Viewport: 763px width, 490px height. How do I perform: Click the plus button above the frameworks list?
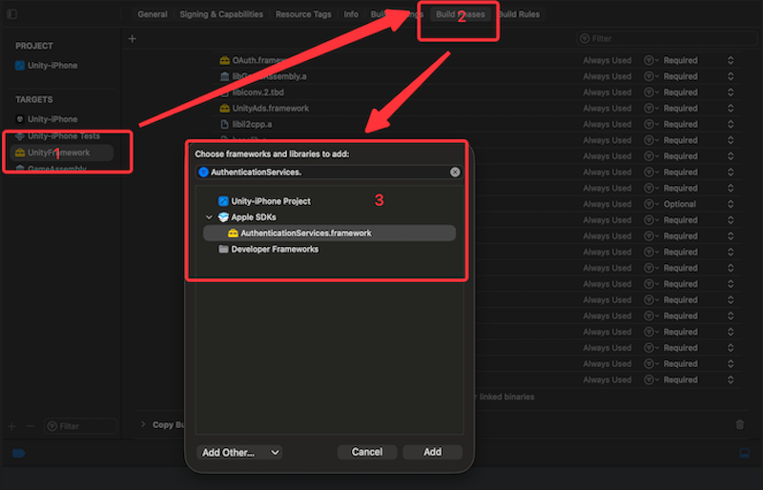(x=133, y=38)
